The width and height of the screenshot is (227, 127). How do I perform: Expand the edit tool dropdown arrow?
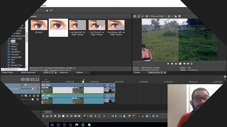88,116
